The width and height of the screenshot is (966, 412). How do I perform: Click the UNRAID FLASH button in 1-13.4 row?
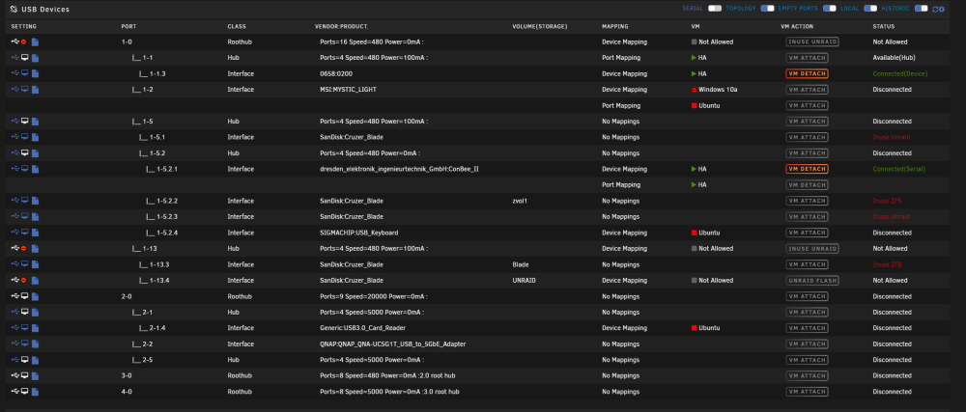pos(812,280)
